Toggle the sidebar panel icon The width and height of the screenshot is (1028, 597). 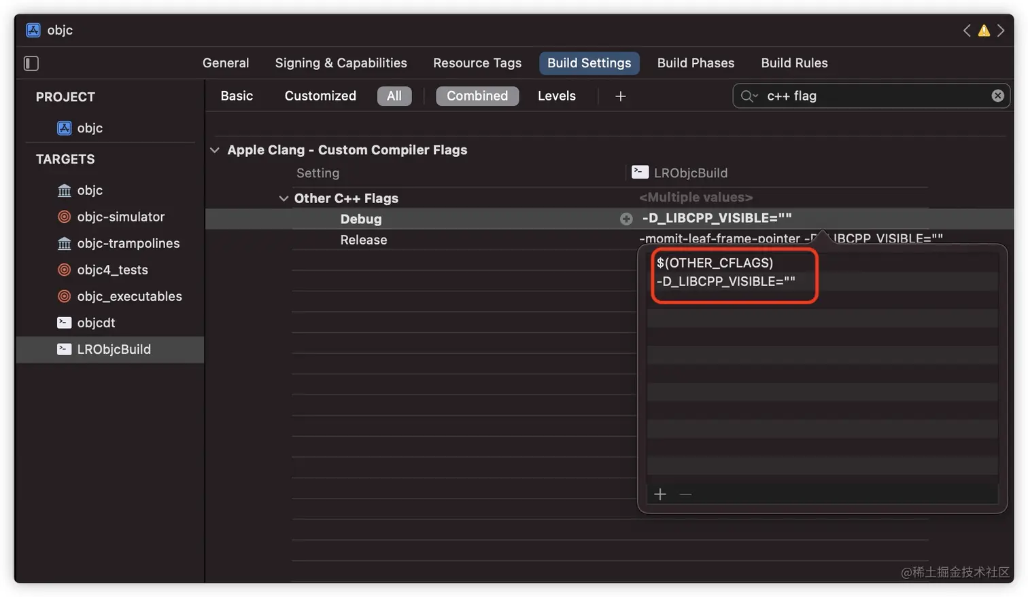pyautogui.click(x=31, y=63)
